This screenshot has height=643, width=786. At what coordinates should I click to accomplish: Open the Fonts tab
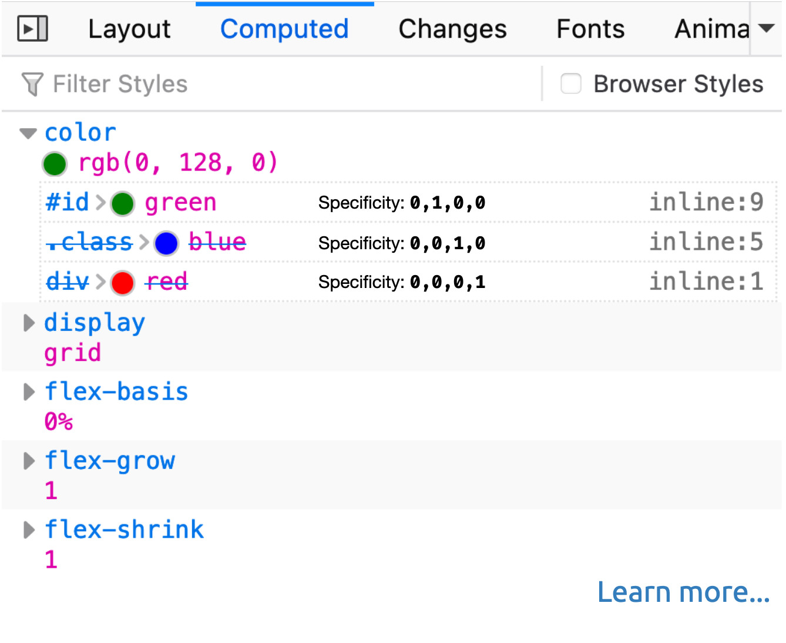click(590, 29)
